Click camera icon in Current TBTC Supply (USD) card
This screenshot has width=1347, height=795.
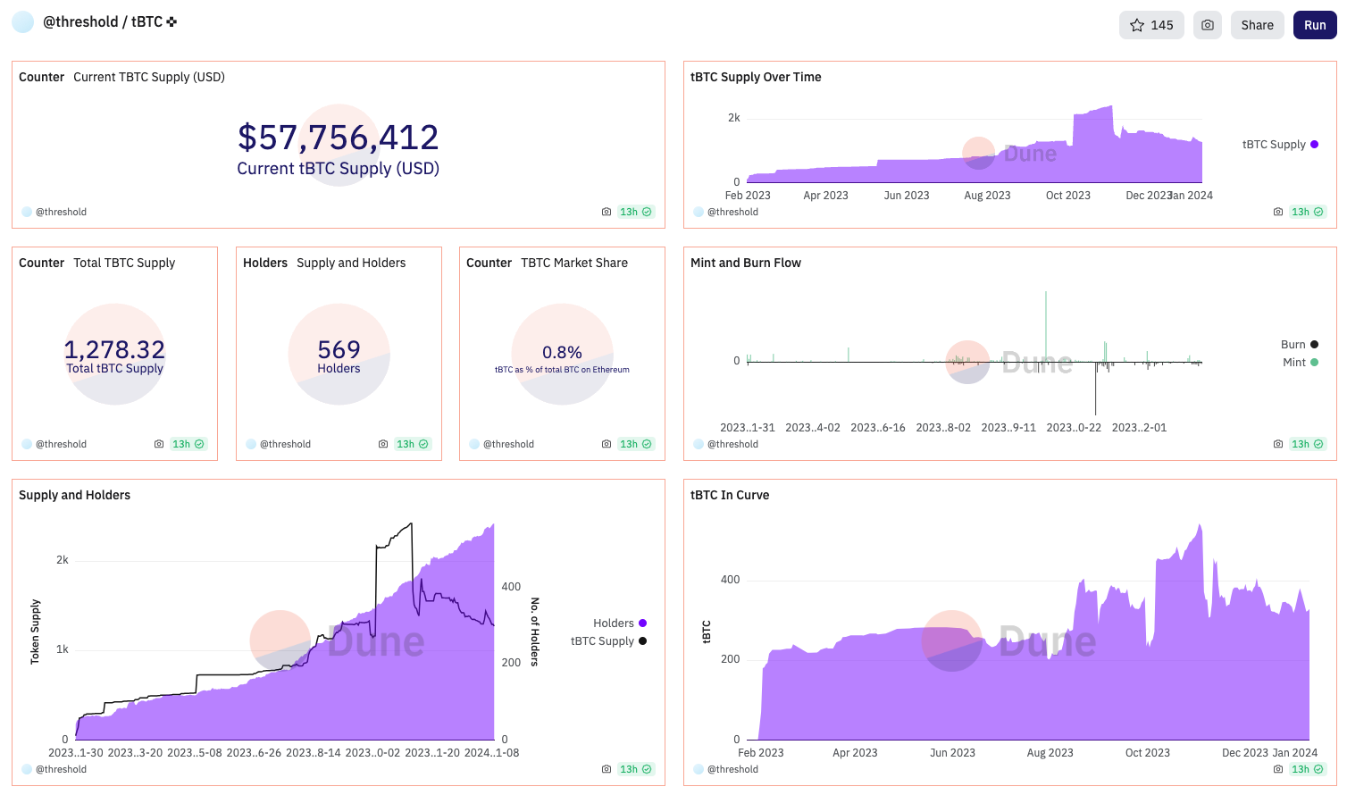[607, 212]
